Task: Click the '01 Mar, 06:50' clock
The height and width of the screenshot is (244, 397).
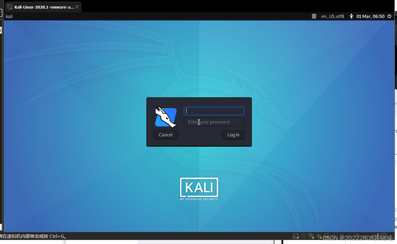Action: point(370,16)
